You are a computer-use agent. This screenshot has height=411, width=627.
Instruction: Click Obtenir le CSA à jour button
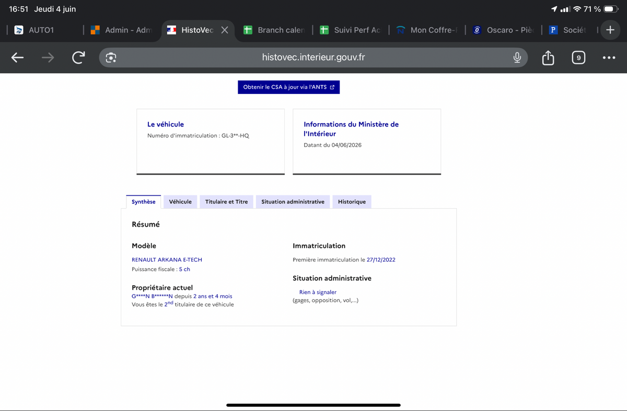pyautogui.click(x=288, y=87)
